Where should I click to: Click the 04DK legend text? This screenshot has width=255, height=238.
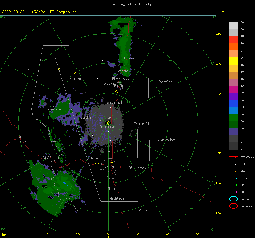[x=244, y=164]
